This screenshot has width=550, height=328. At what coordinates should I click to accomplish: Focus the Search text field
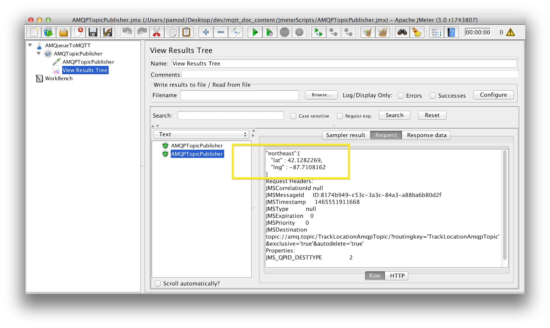click(231, 115)
